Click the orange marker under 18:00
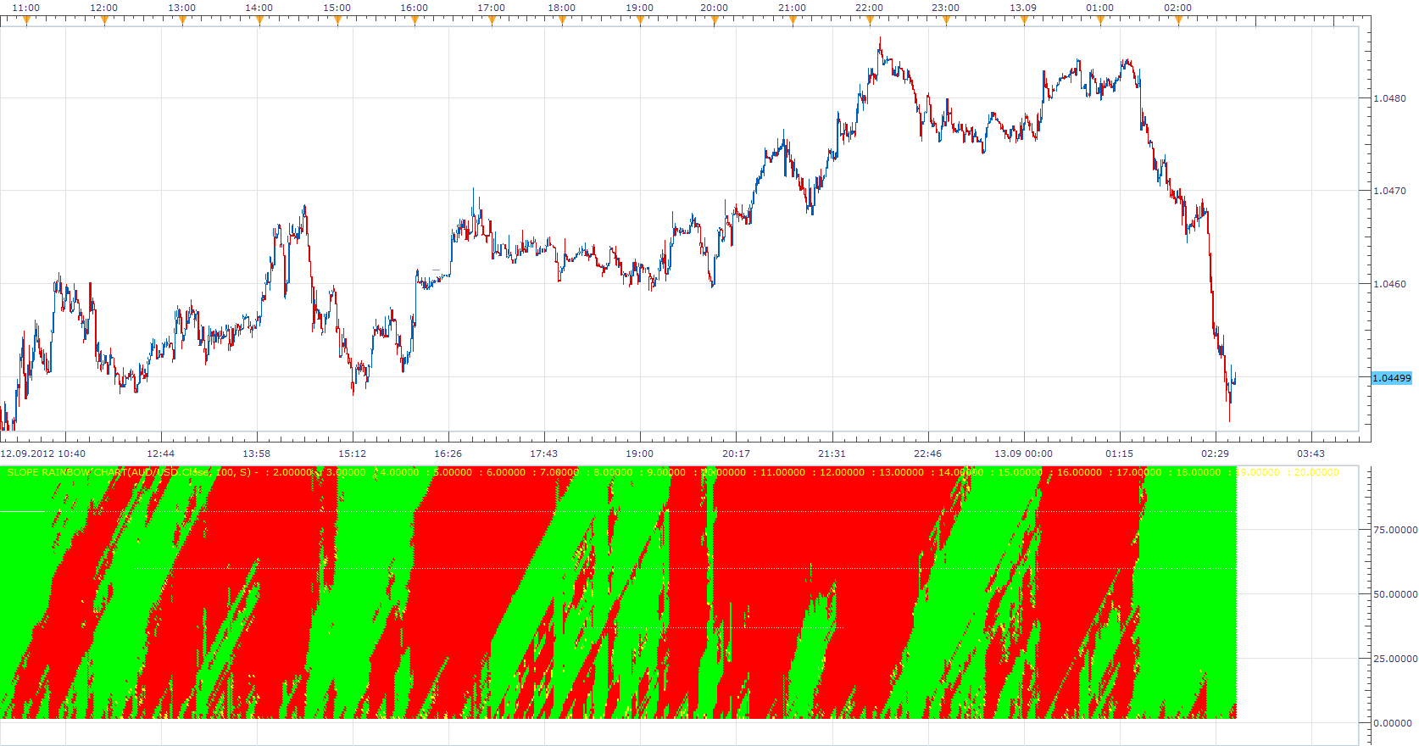Viewport: 1419px width, 746px height. tap(562, 21)
